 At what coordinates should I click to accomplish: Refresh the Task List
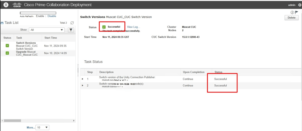tap(72, 23)
